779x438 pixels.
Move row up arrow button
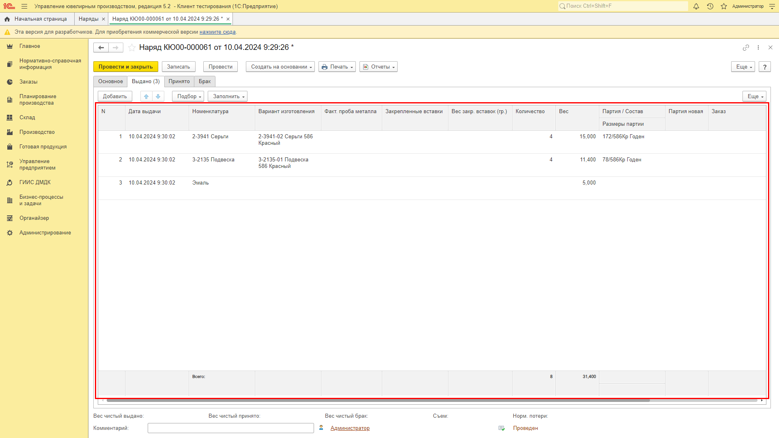point(146,97)
